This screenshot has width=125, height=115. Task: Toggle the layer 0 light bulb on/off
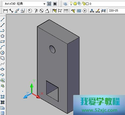(71, 4)
